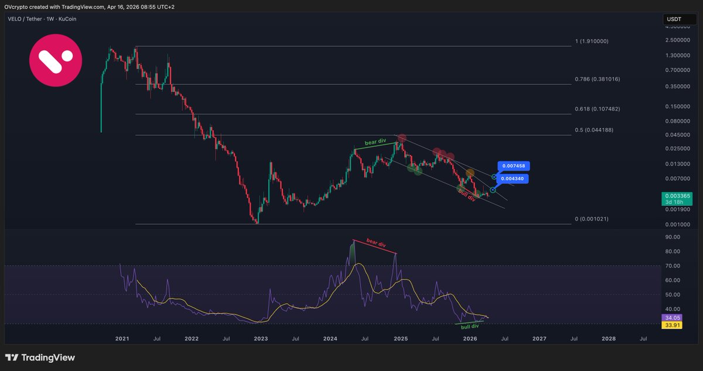Click the 2026 label on the time axis
The image size is (703, 371).
[470, 338]
